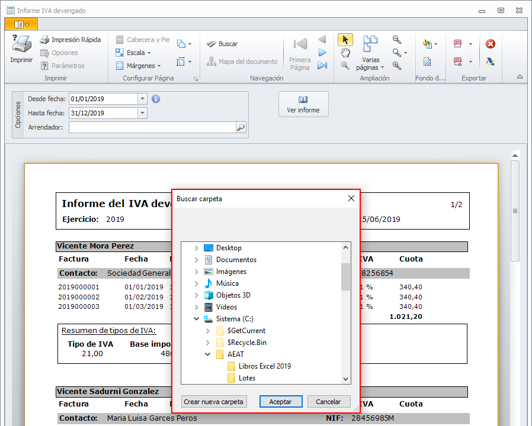This screenshot has height=426, width=532.
Task: Click the Aceptar button
Action: [280, 402]
